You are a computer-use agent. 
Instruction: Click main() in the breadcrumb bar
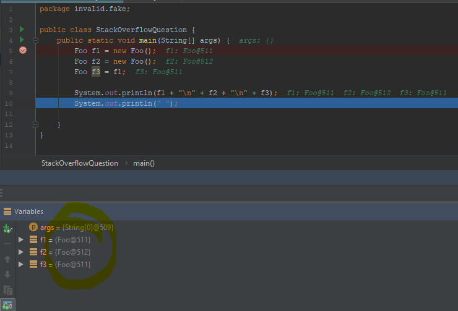tap(144, 163)
